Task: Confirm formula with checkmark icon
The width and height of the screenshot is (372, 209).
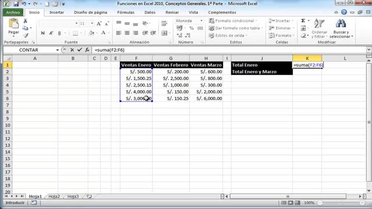Action: click(80, 50)
